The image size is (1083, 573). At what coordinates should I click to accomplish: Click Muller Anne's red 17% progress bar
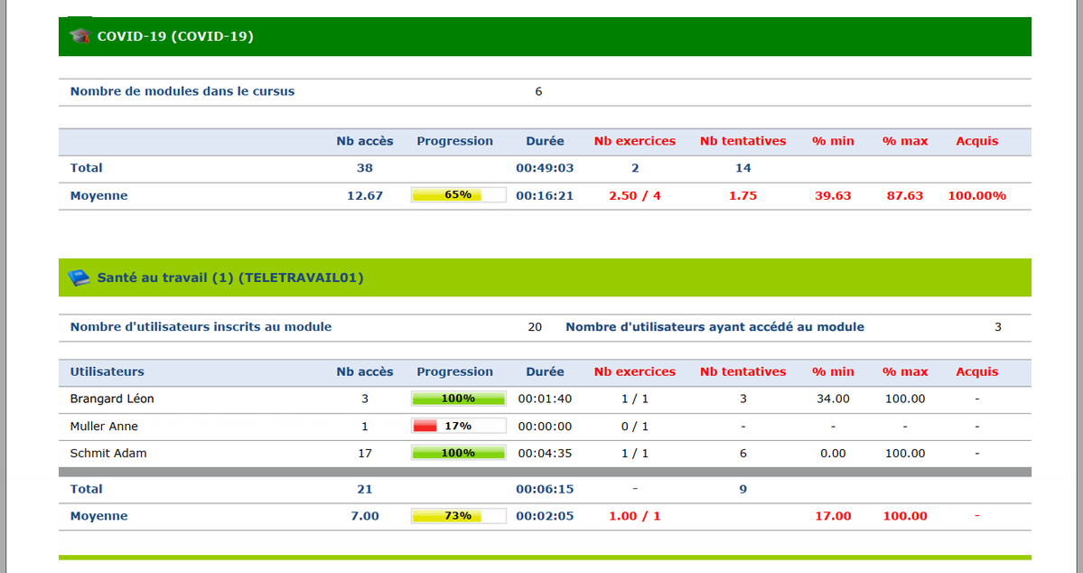click(459, 426)
